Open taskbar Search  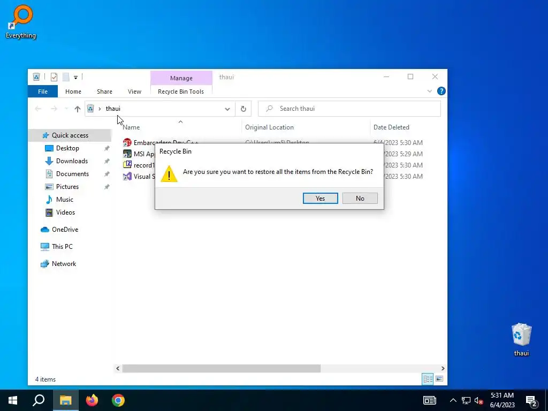tap(39, 400)
